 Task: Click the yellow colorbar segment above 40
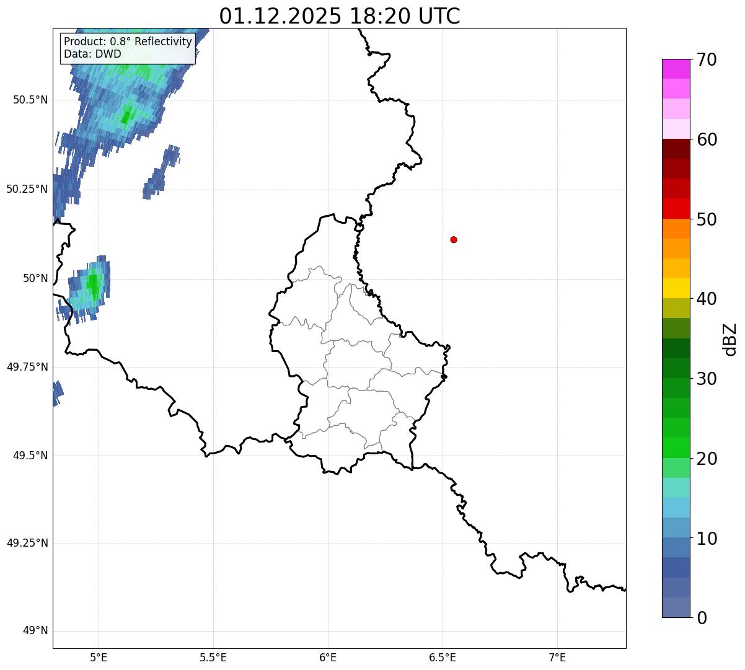coord(676,288)
